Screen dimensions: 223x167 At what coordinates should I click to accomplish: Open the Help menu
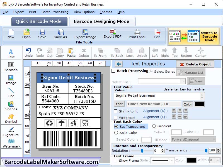coord(121,12)
